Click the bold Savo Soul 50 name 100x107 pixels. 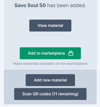pos(30,5)
